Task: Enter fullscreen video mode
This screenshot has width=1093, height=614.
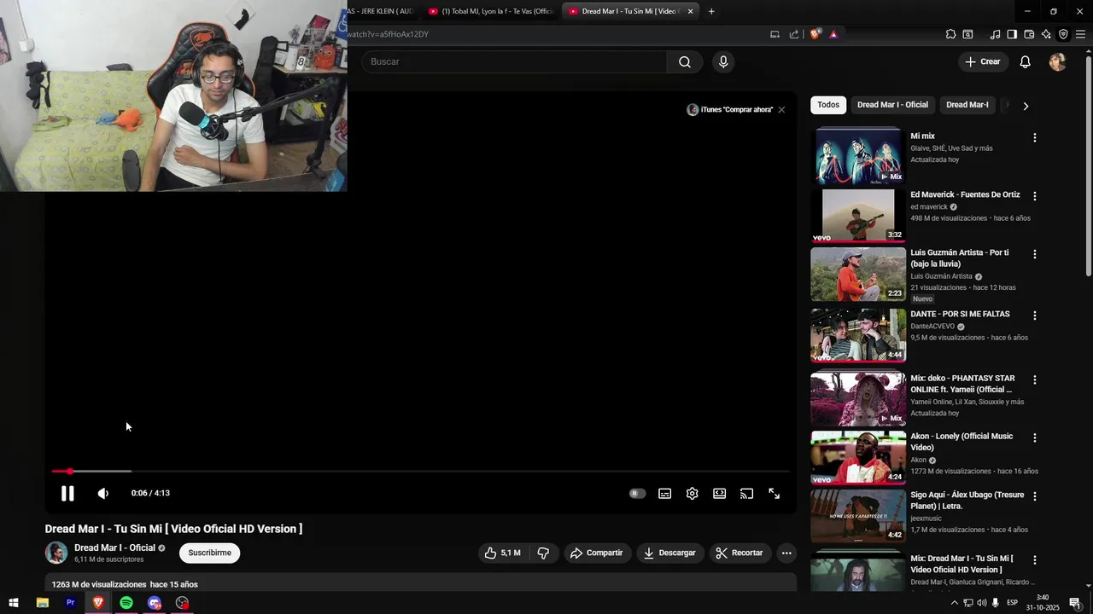Action: 774,493
